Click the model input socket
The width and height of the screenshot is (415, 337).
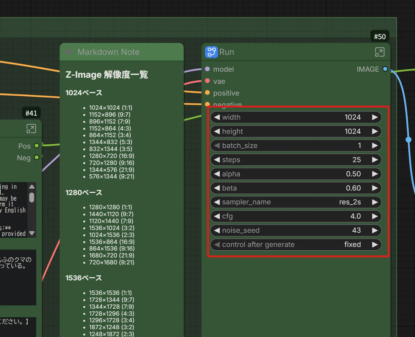pos(207,69)
